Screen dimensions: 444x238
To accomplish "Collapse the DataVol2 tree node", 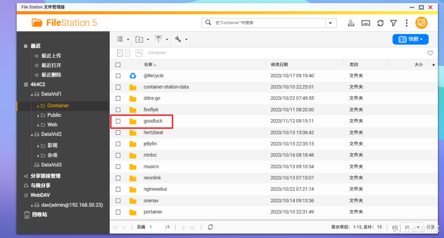I will 32,135.
